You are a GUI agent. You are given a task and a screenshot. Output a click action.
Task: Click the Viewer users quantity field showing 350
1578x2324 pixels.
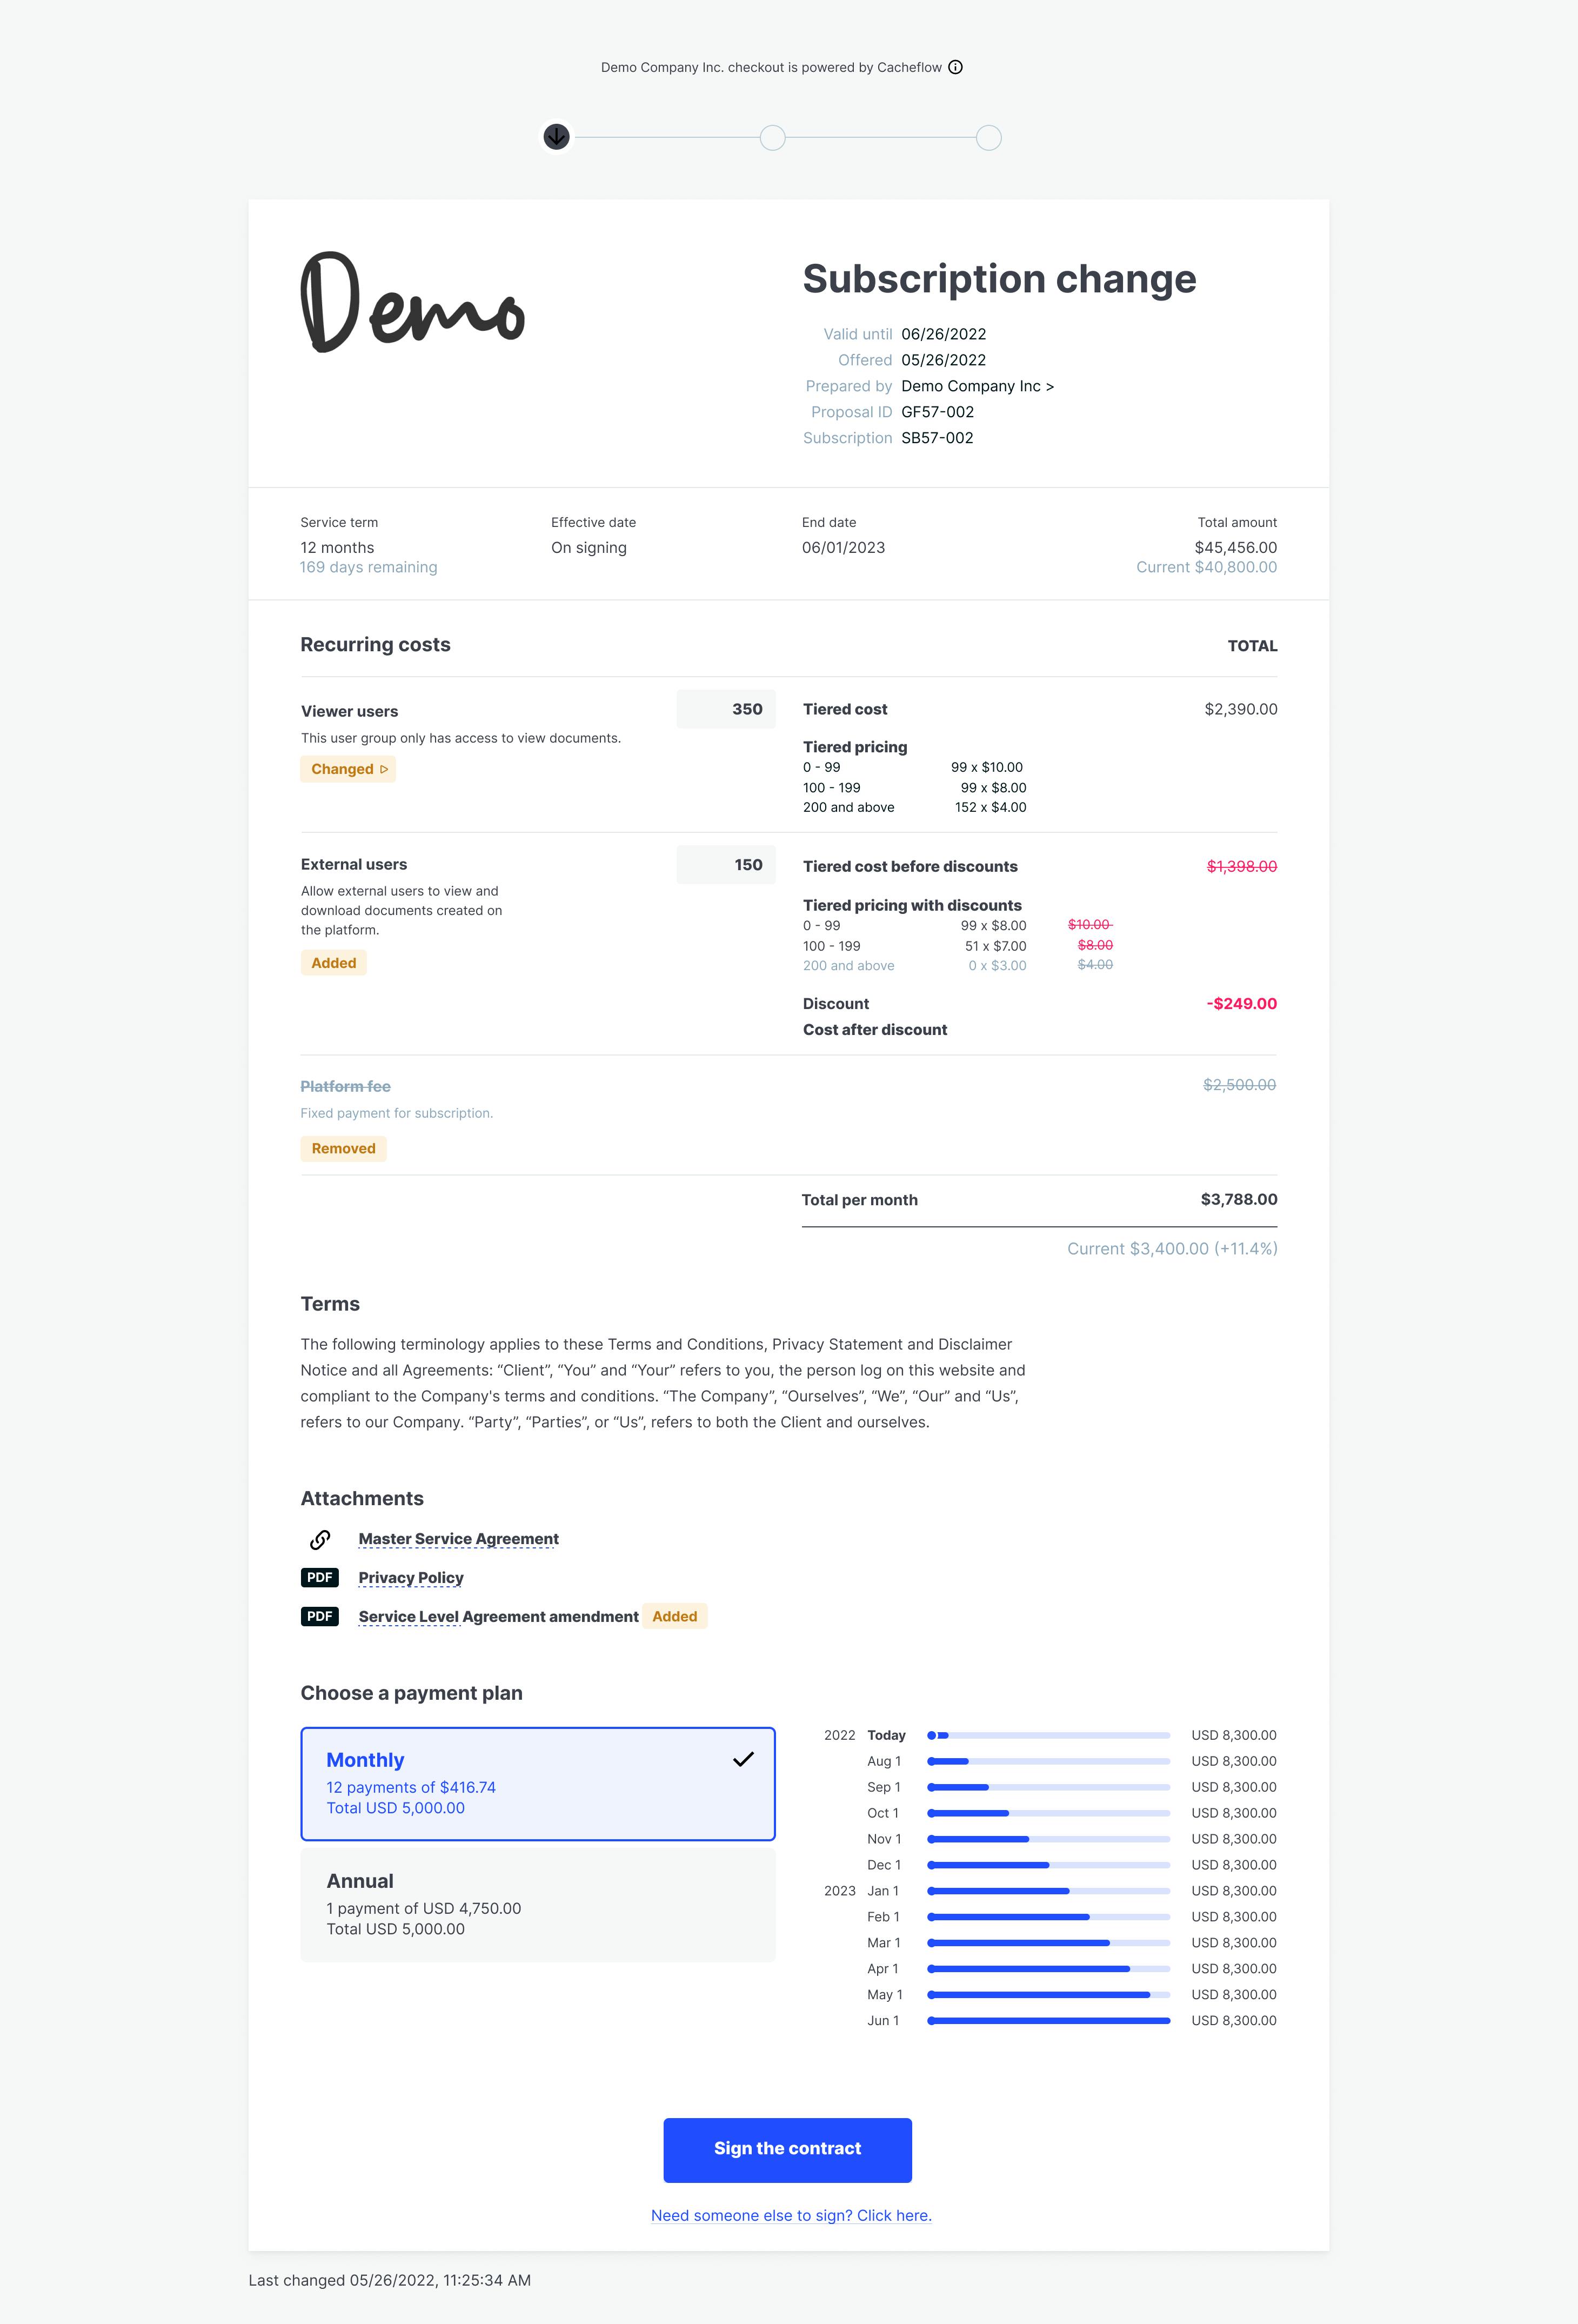726,709
